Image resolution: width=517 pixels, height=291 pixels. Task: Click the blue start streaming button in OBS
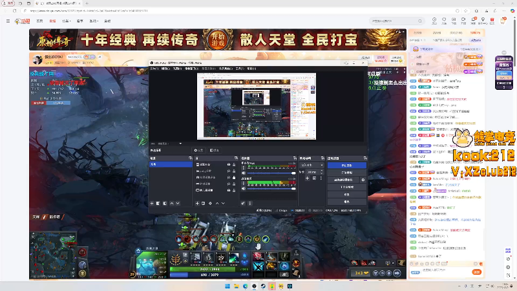346,166
